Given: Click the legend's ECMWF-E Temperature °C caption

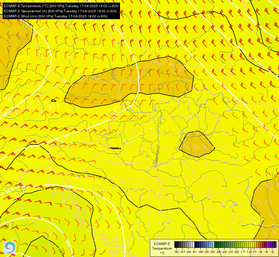Looking at the screenshot, I should [x=162, y=248].
